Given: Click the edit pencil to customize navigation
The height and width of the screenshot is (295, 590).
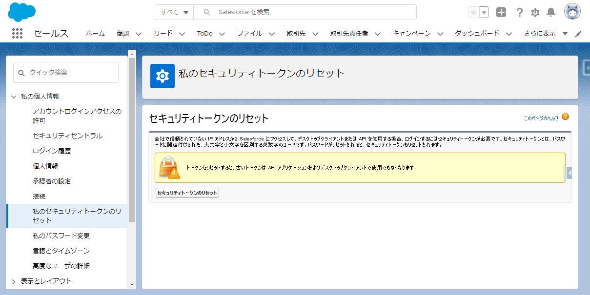Looking at the screenshot, I should click(578, 33).
